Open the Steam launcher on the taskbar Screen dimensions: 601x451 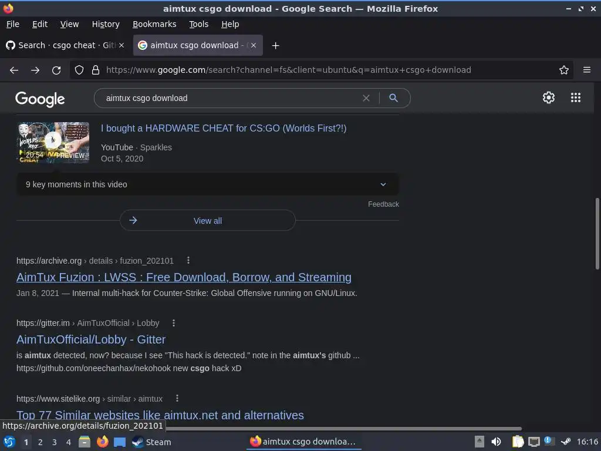pos(152,442)
